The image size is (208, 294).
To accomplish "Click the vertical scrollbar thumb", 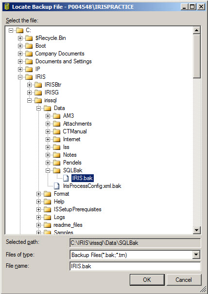I will tap(197, 56).
